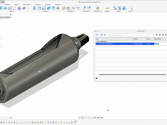Click the duplicate parameter icon

click(x=156, y=35)
